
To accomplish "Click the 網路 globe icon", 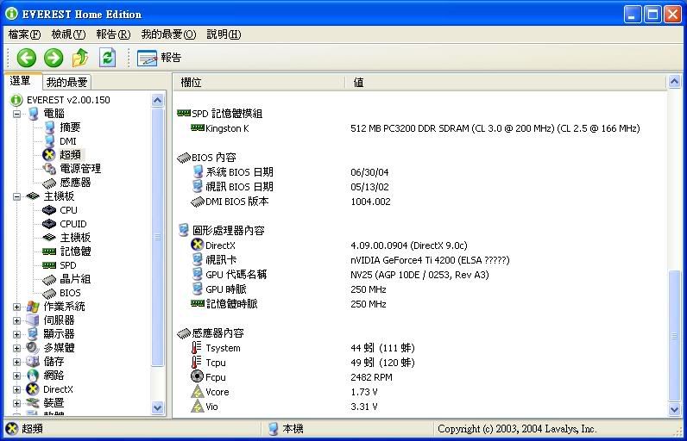I will click(33, 376).
